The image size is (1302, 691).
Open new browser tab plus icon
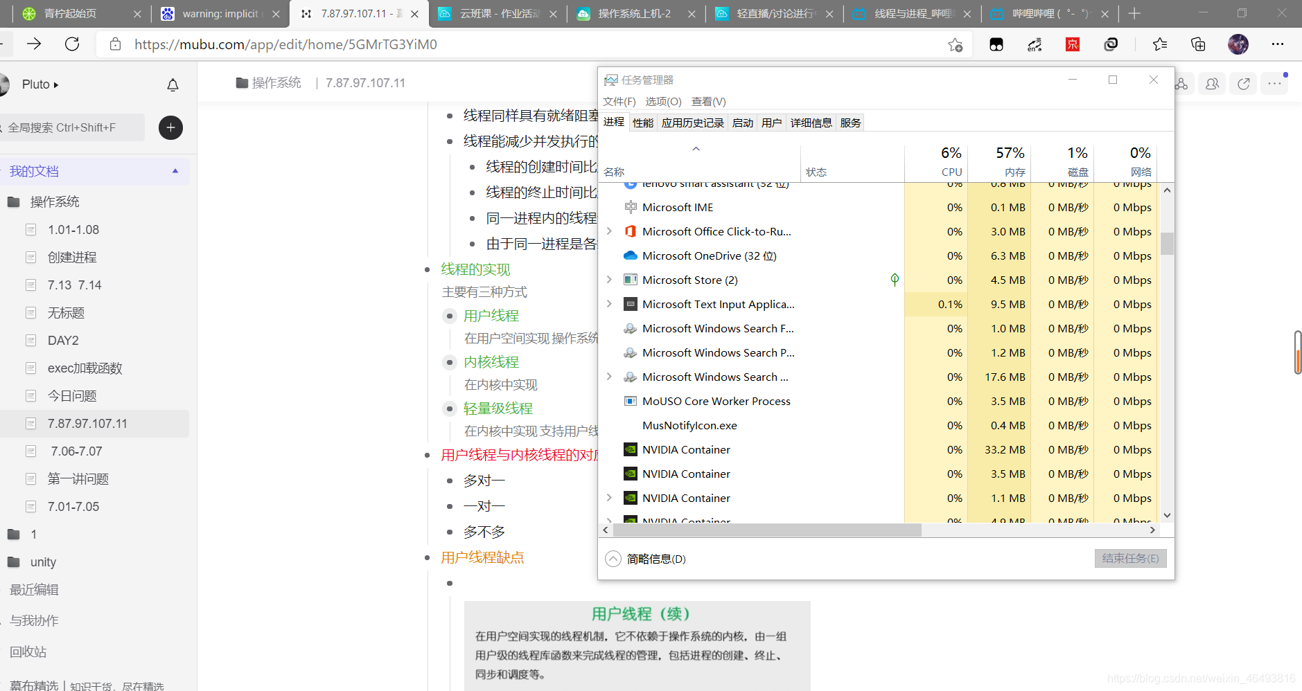point(1134,13)
